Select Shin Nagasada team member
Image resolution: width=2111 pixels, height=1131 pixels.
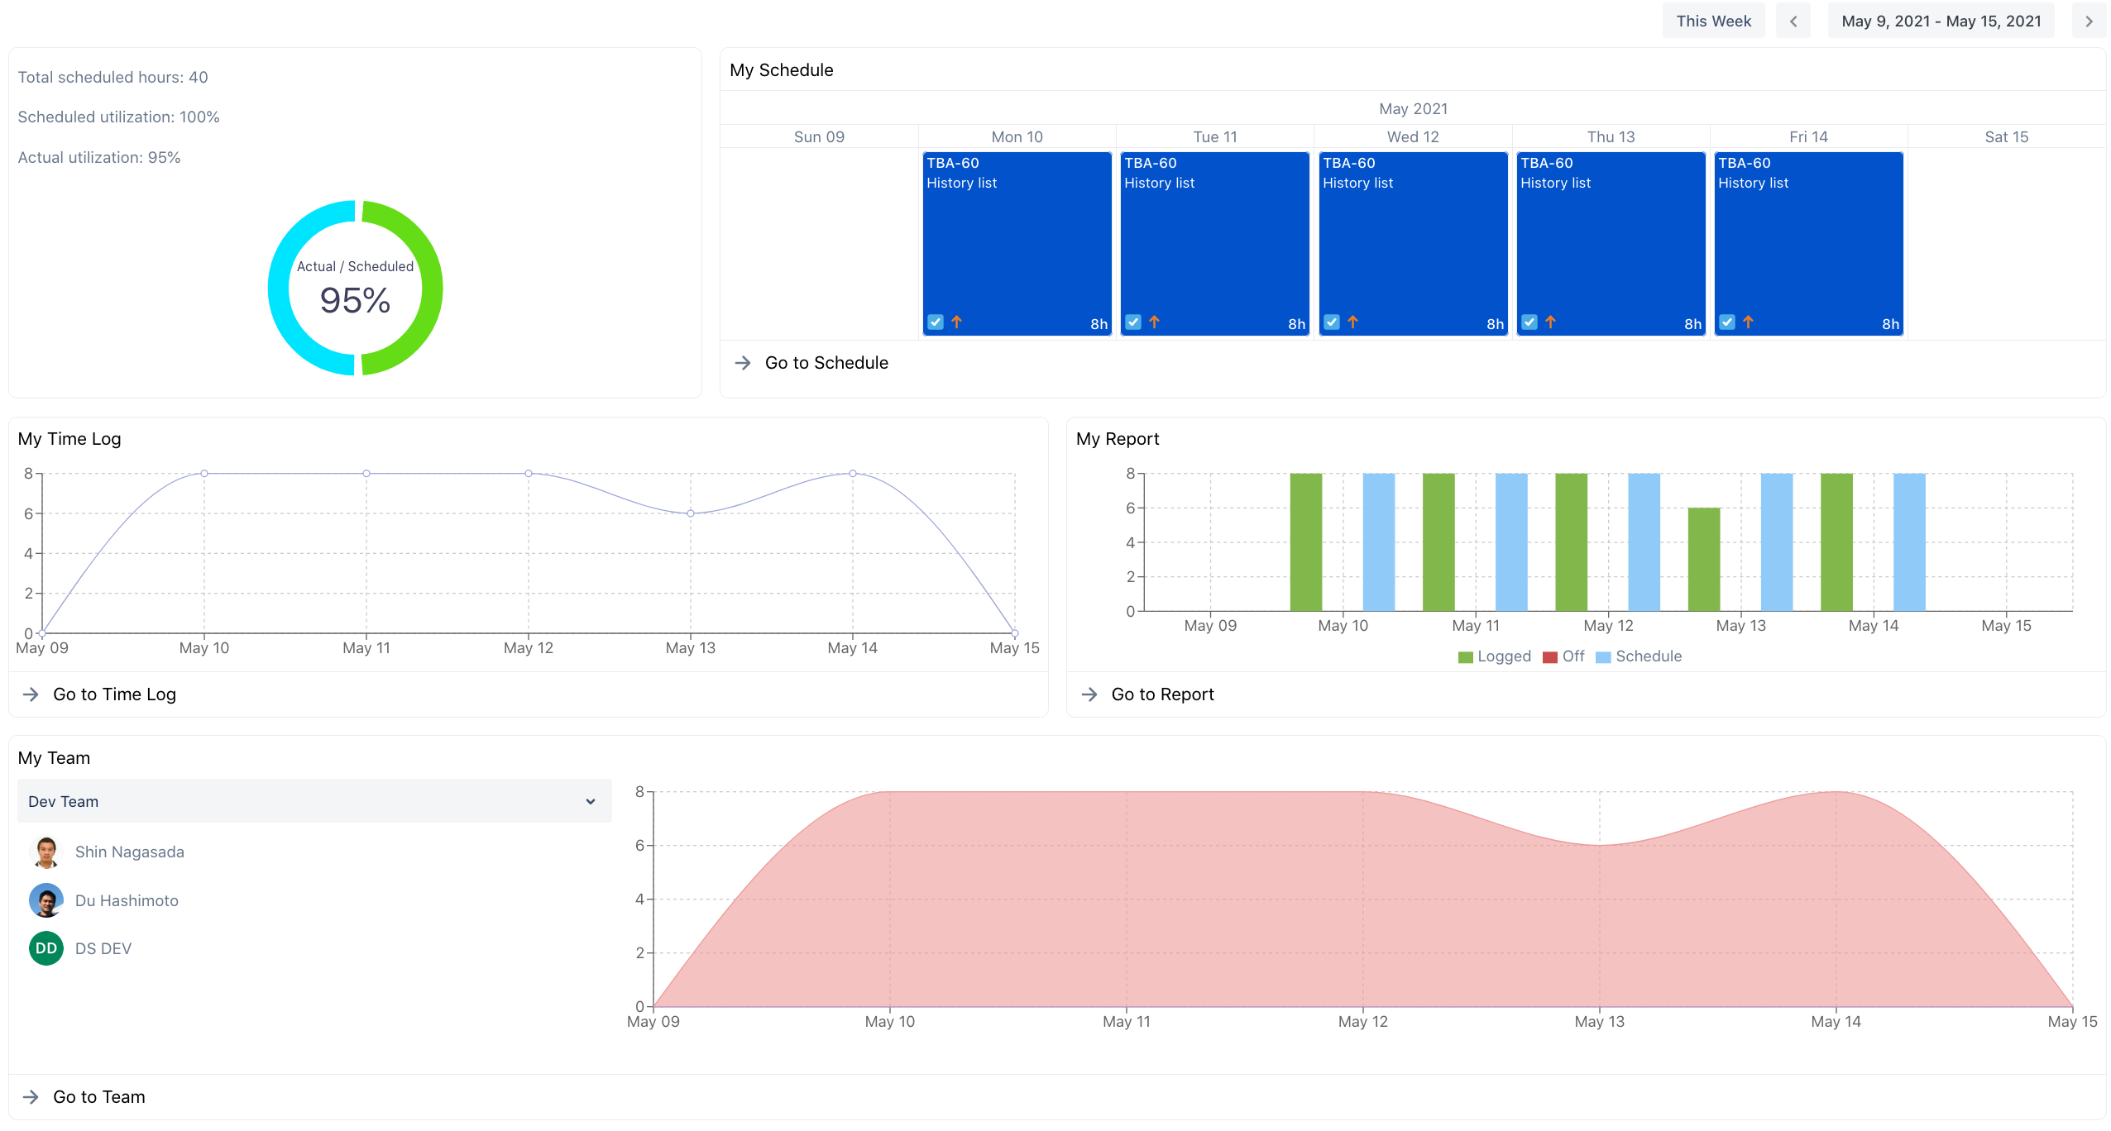coord(129,852)
